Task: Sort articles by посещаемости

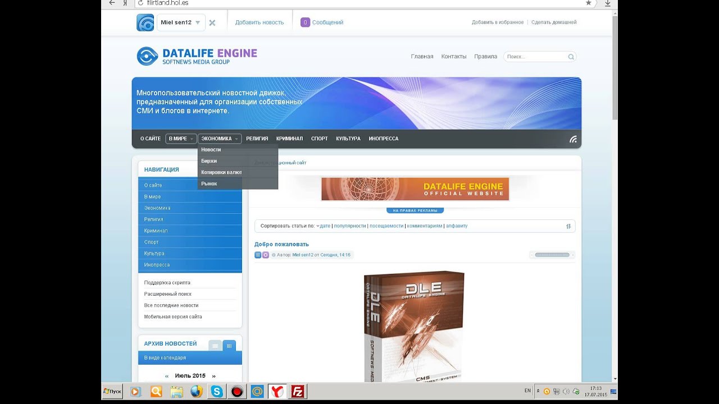Action: 386,226
